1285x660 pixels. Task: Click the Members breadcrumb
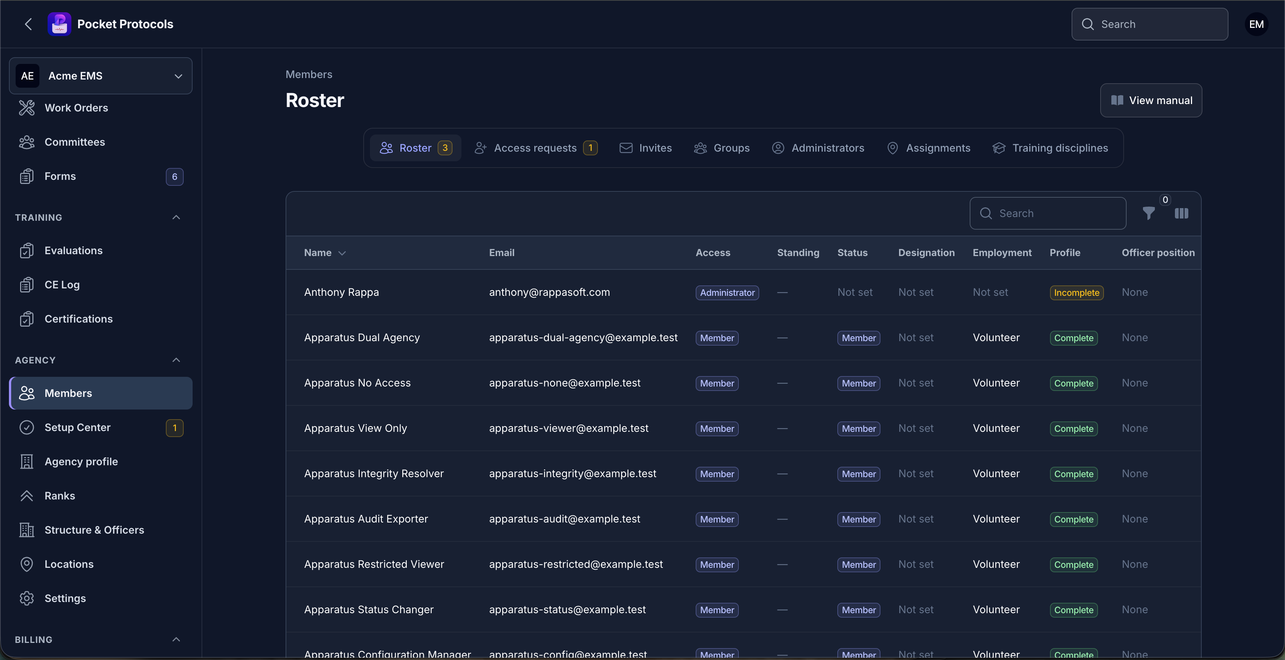(309, 74)
